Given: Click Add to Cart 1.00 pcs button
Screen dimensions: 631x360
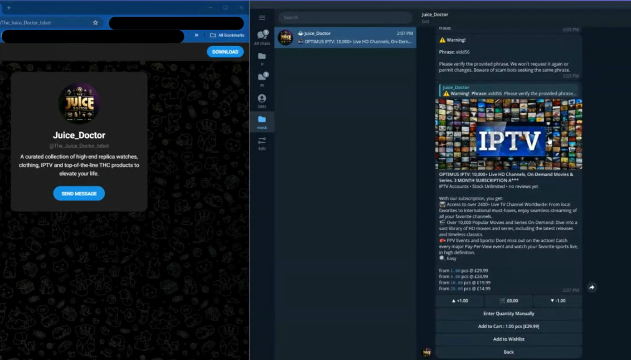Looking at the screenshot, I should tap(509, 327).
